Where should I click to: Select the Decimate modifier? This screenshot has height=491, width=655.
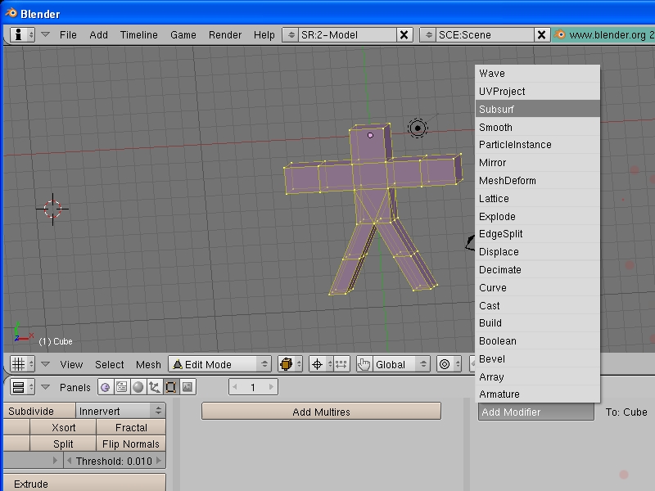tap(538, 270)
